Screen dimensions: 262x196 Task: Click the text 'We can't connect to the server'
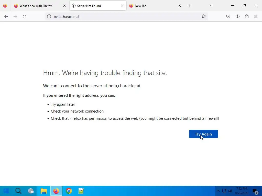point(92,86)
